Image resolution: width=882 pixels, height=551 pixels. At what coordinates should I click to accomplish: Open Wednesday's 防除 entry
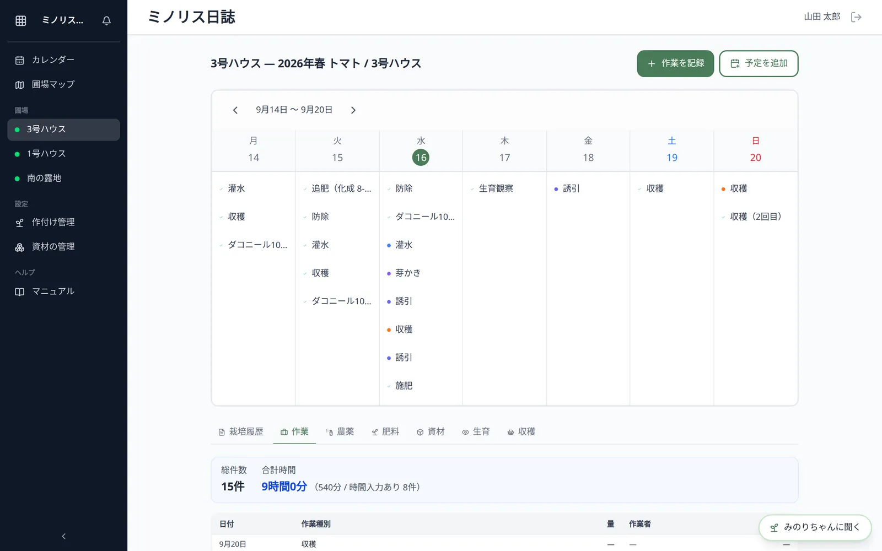pyautogui.click(x=421, y=188)
